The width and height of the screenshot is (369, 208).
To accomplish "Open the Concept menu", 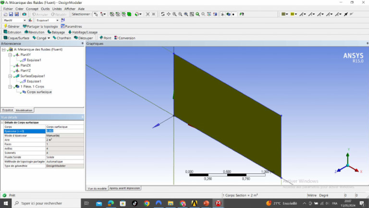I will [x=32, y=9].
